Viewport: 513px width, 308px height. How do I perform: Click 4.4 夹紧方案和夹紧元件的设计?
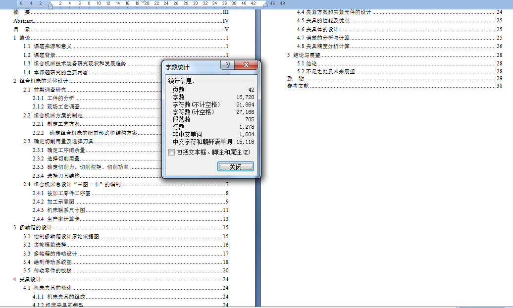pos(400,12)
